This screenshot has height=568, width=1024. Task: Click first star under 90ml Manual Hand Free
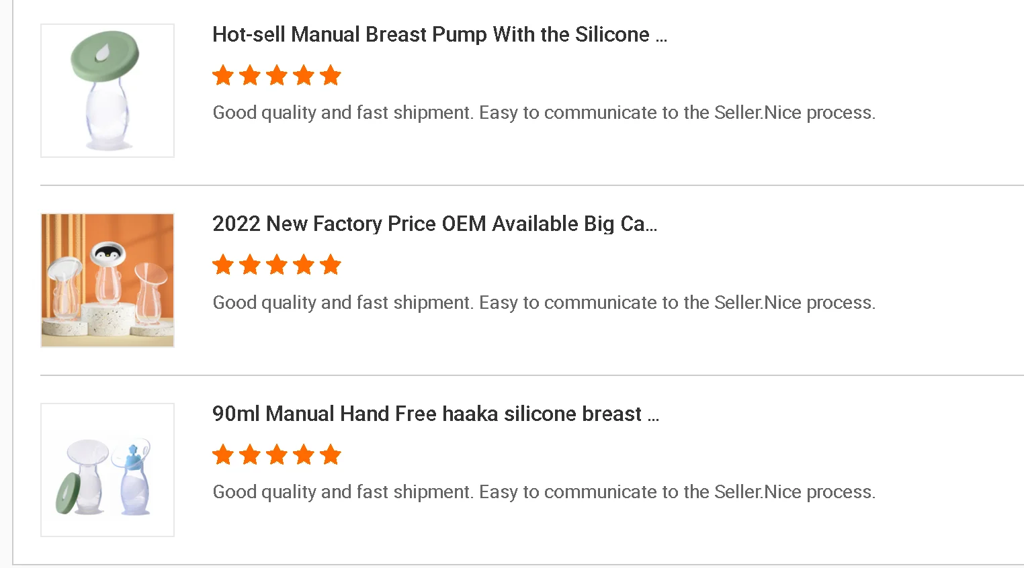point(223,455)
